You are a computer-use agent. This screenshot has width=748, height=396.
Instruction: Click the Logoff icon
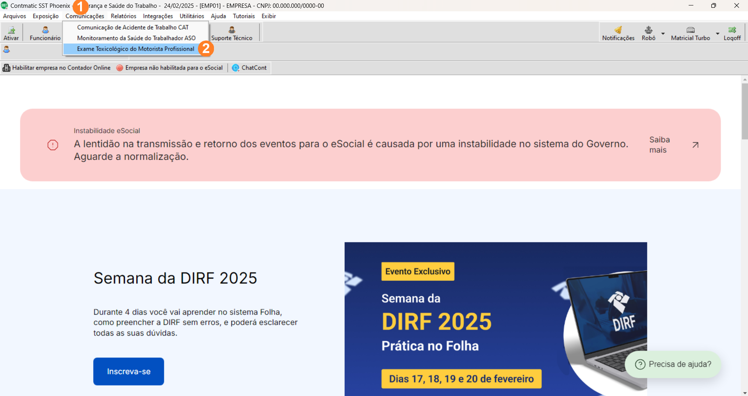pos(732,33)
